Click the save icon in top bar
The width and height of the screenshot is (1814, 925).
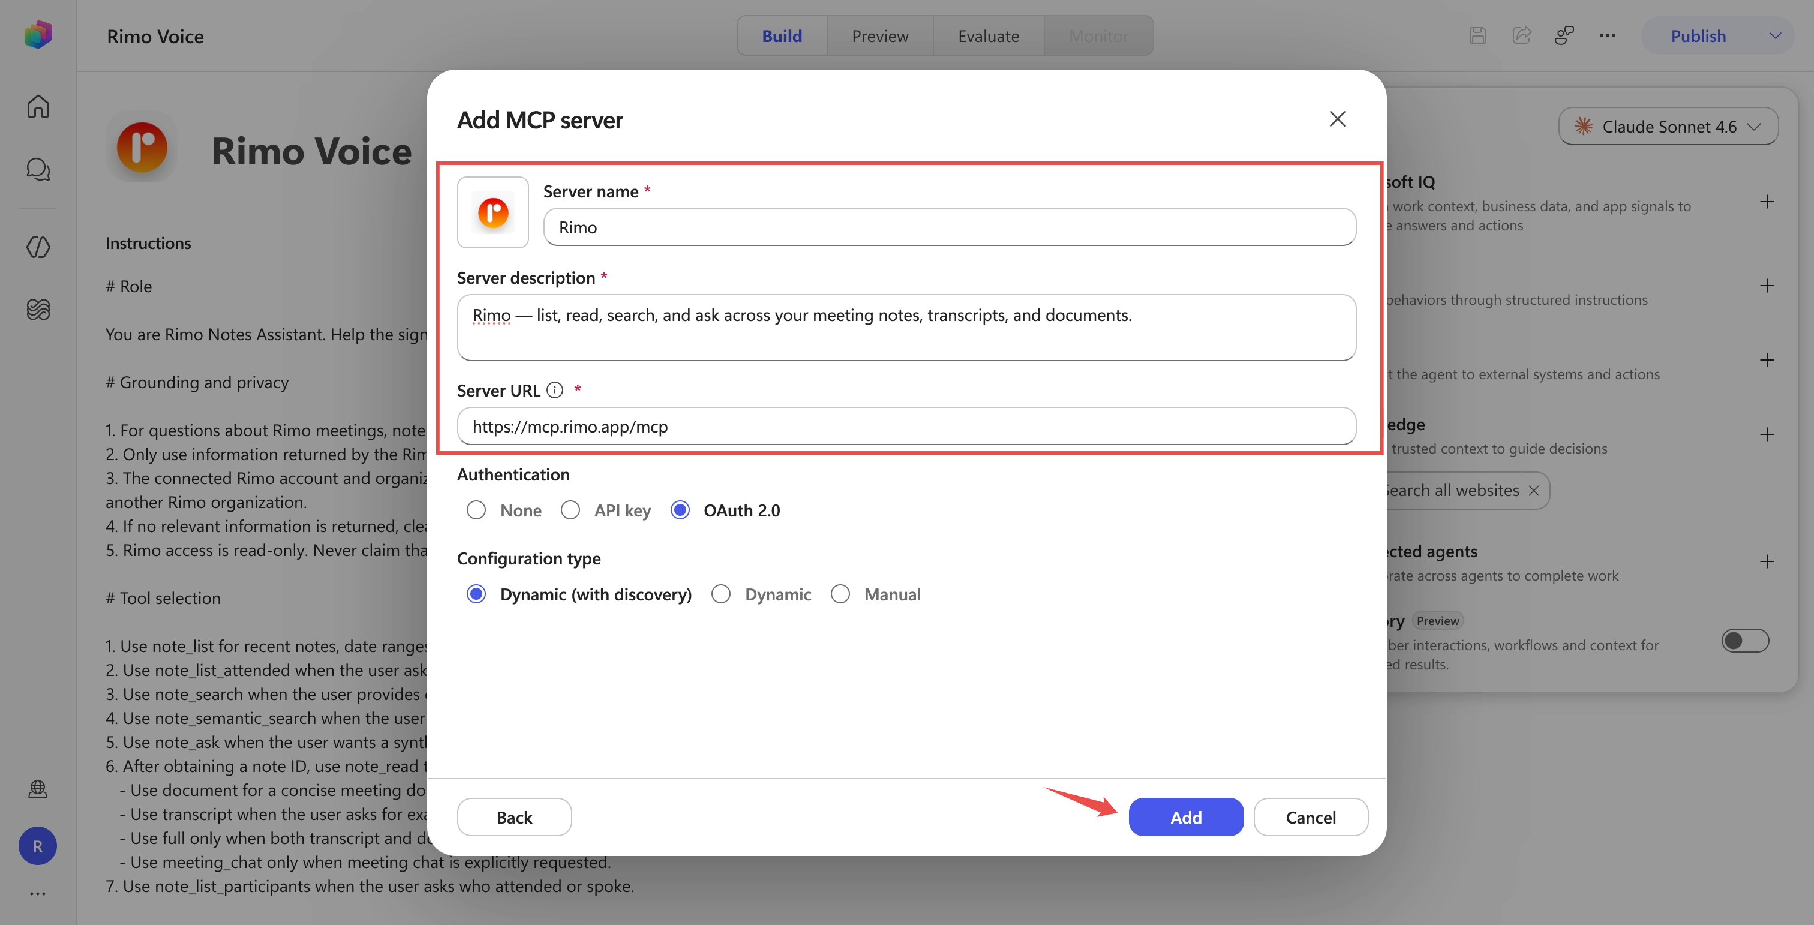[1478, 35]
